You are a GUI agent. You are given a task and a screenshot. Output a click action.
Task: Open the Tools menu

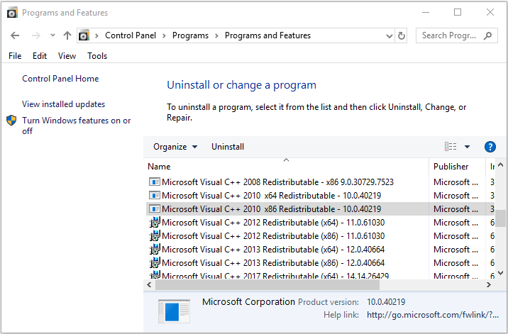pyautogui.click(x=97, y=56)
